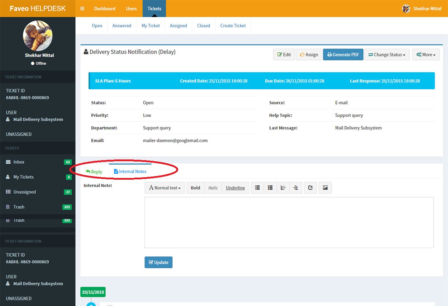
Task: Click the share arrow icon in the editor toolbar
Action: [x=310, y=188]
